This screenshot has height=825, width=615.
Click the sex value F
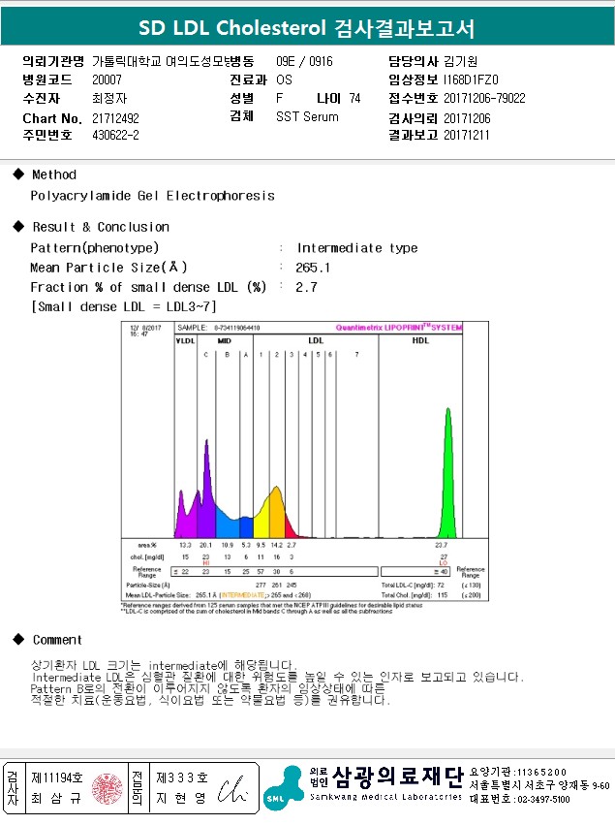tap(279, 98)
